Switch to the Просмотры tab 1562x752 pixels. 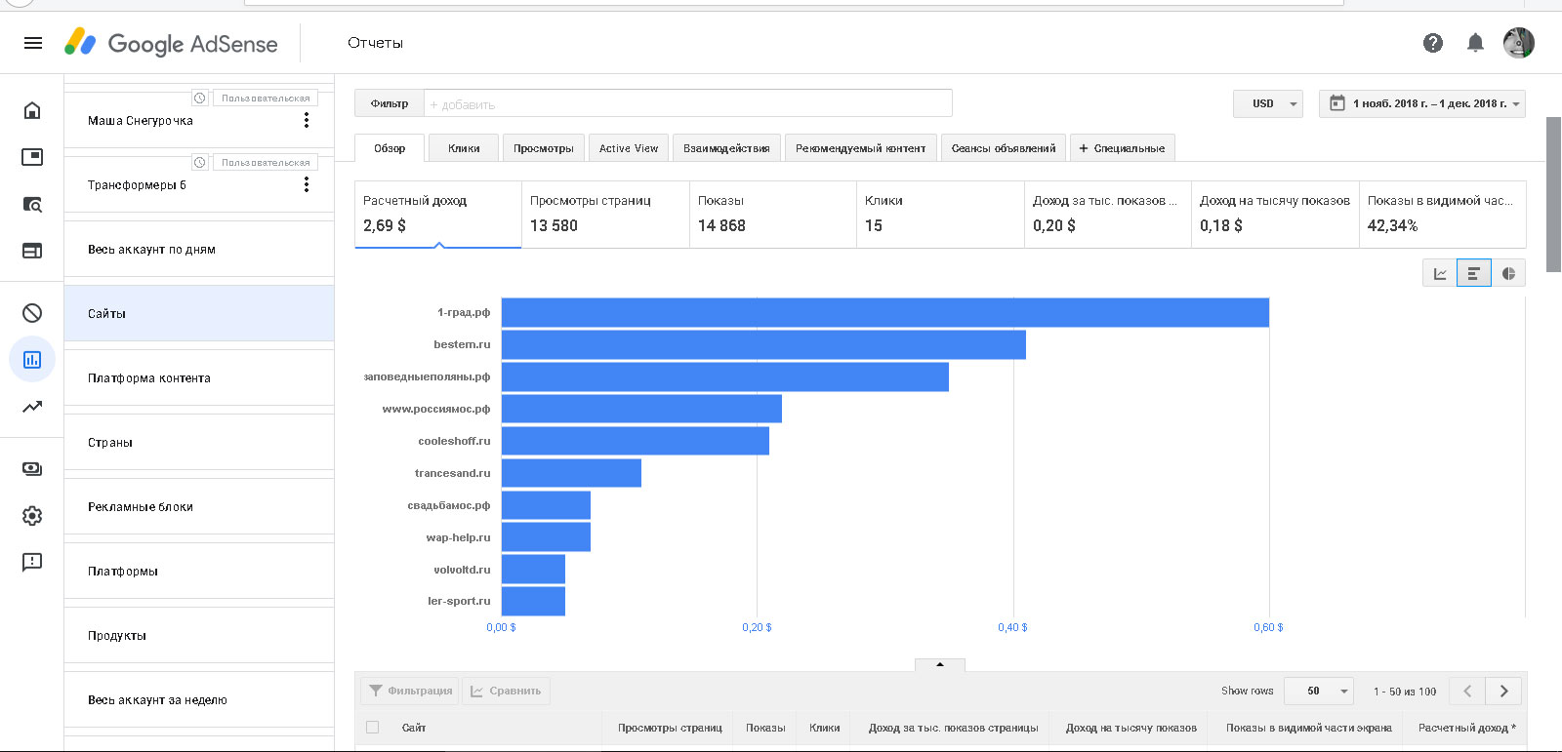click(544, 148)
